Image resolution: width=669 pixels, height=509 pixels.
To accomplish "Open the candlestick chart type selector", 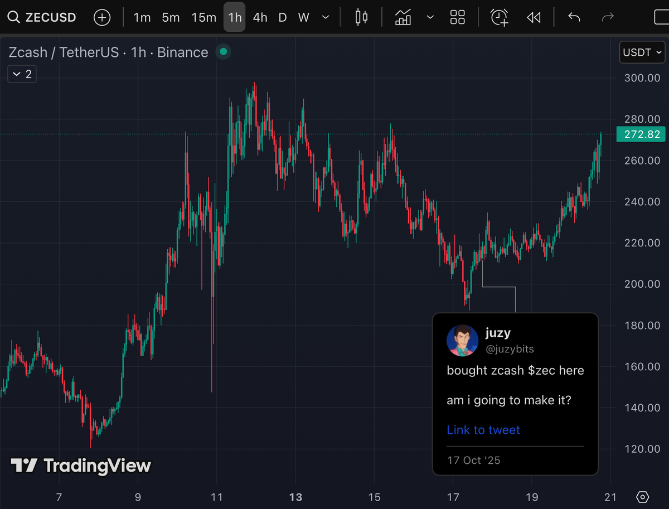I will pos(362,17).
